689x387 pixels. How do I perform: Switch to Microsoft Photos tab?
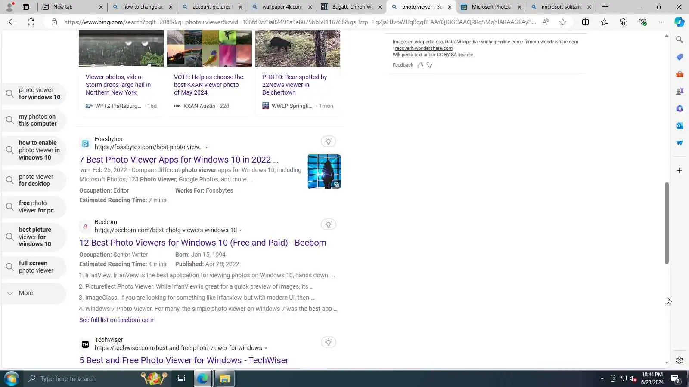[491, 7]
